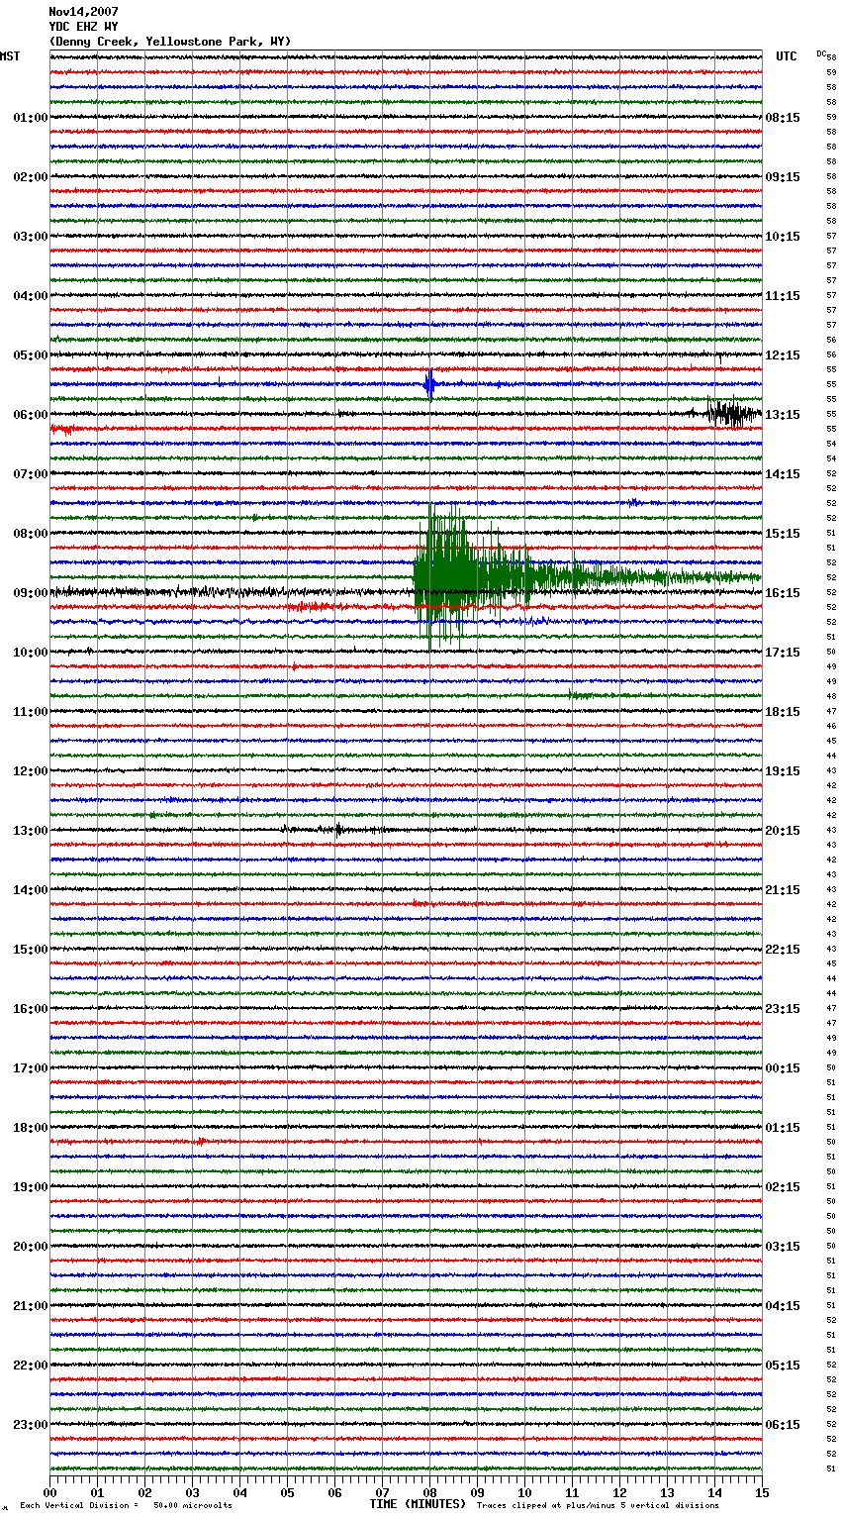
Task: Click the 13:00 MST hour label
Action: (x=30, y=831)
